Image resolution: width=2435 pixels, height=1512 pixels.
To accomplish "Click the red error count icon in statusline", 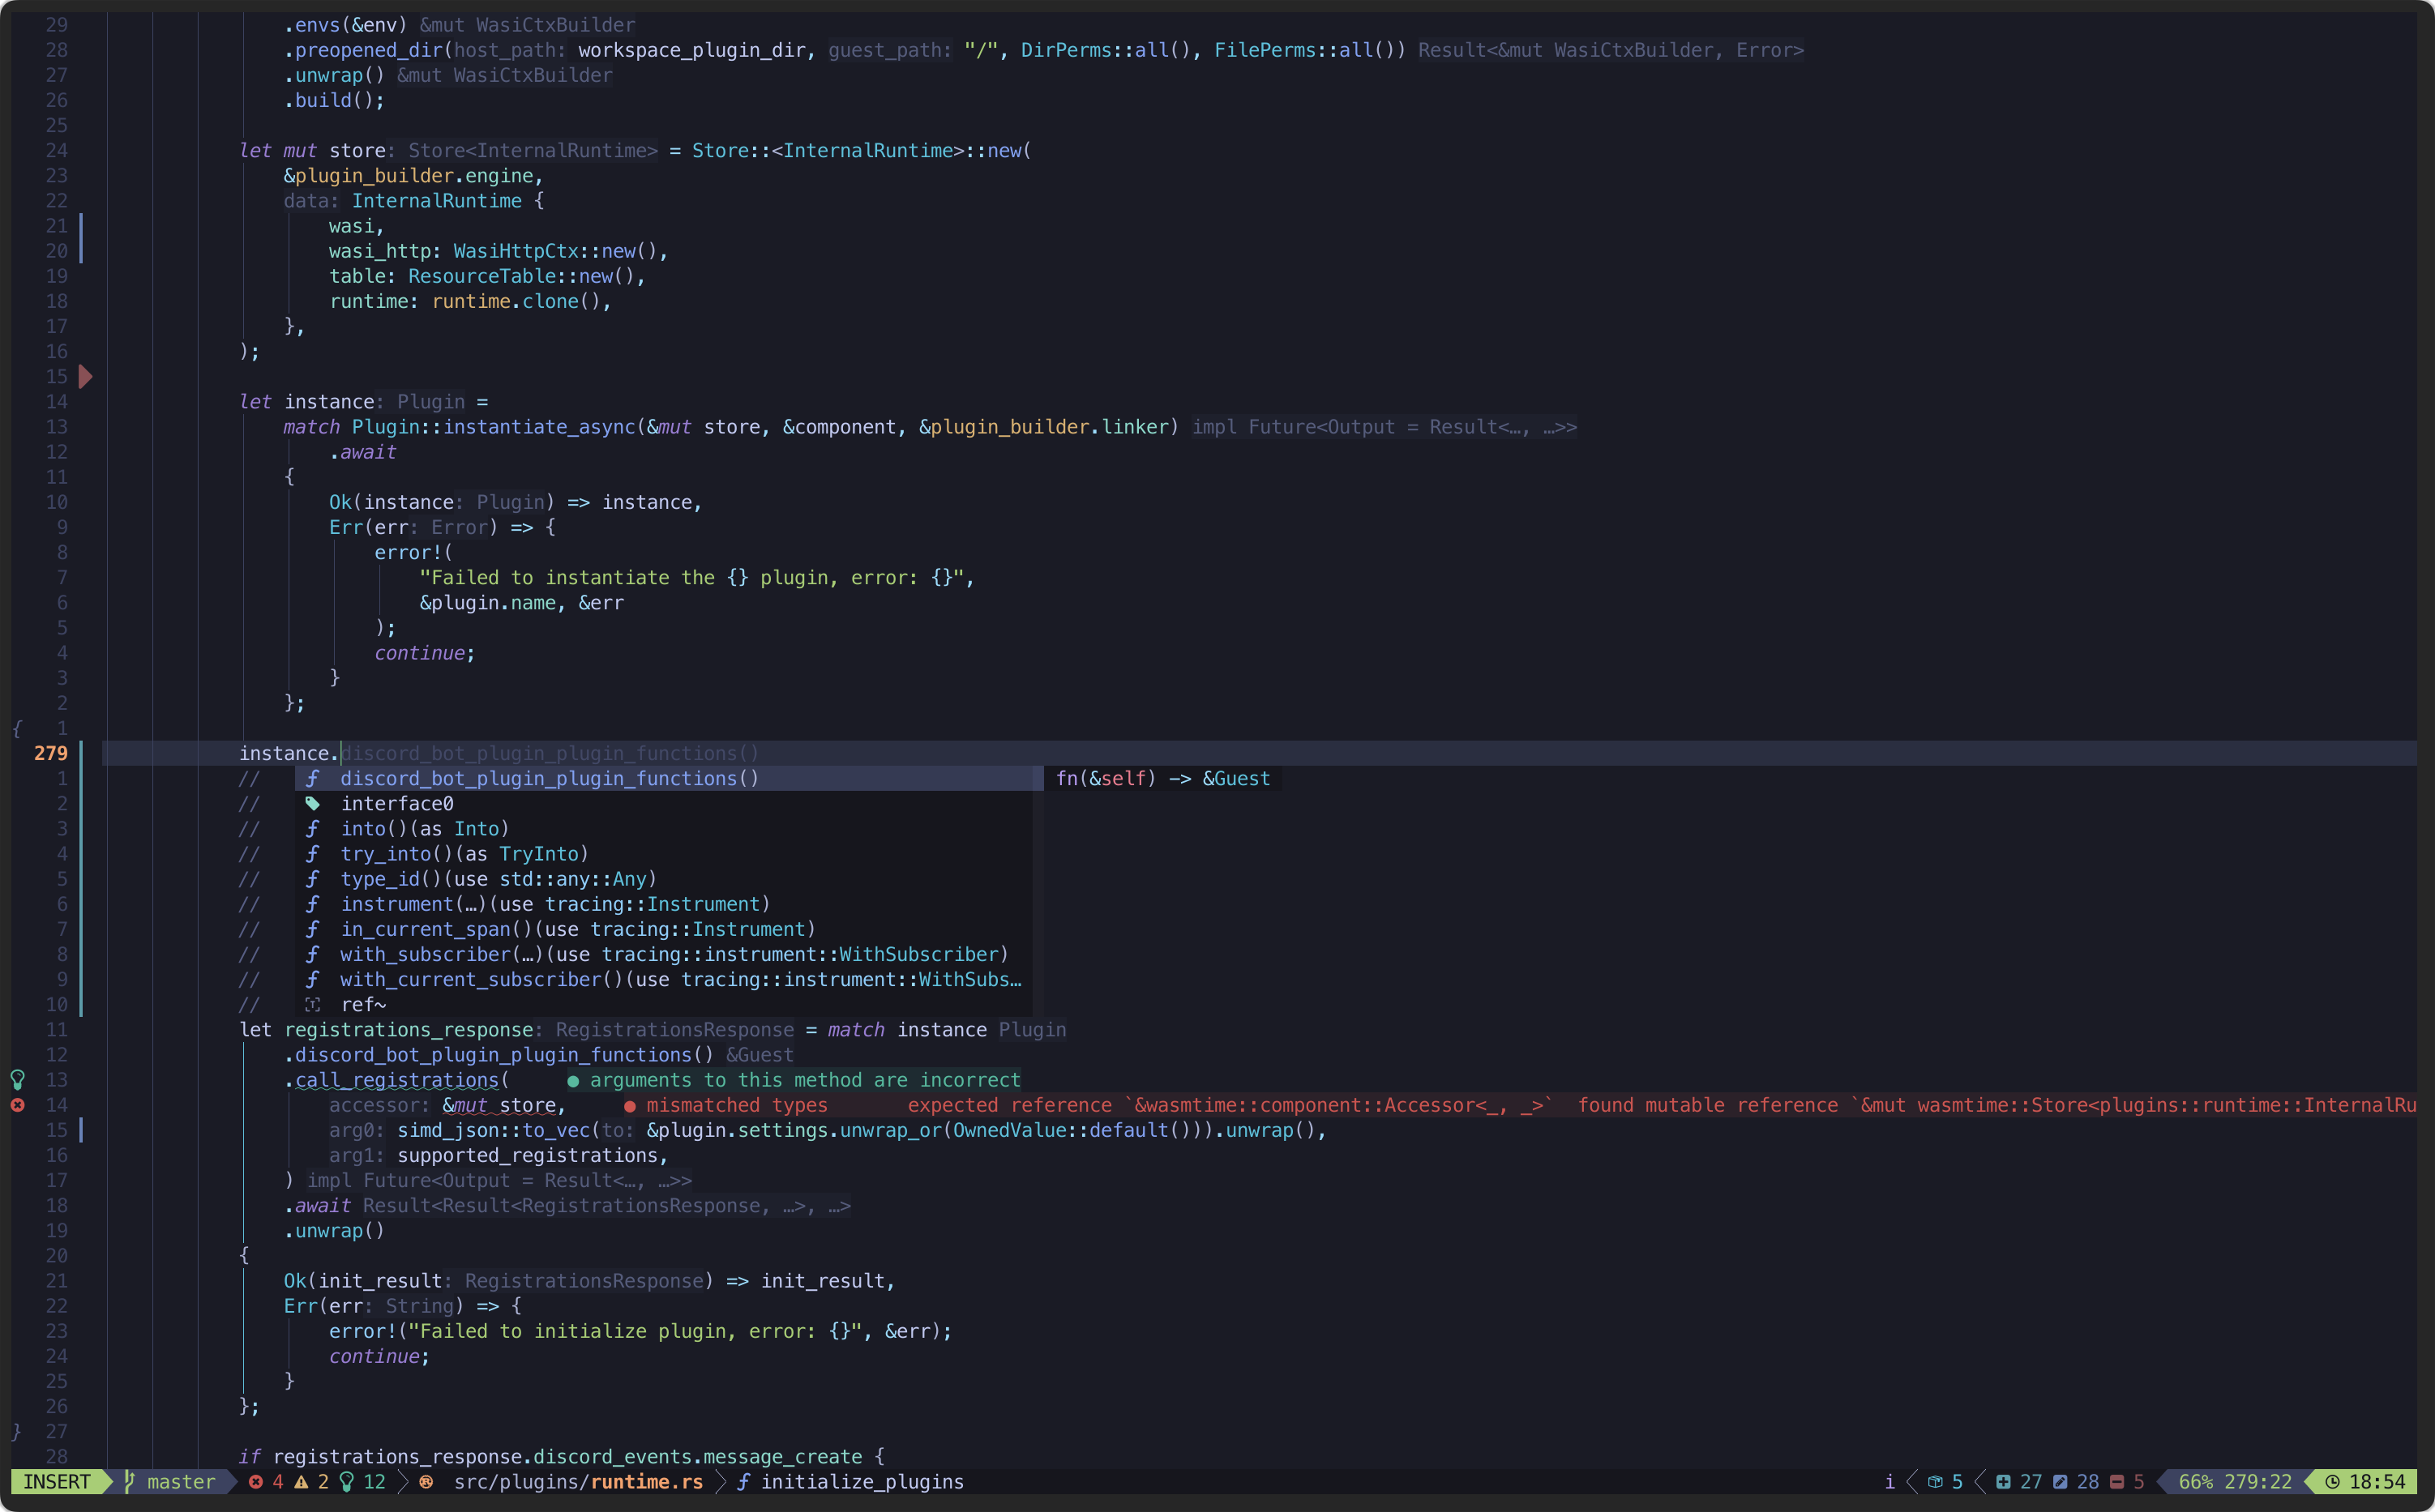I will pos(256,1482).
